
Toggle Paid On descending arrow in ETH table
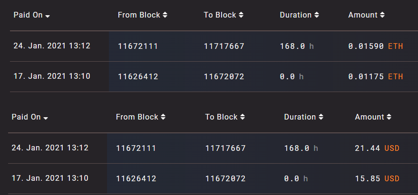(48, 16)
